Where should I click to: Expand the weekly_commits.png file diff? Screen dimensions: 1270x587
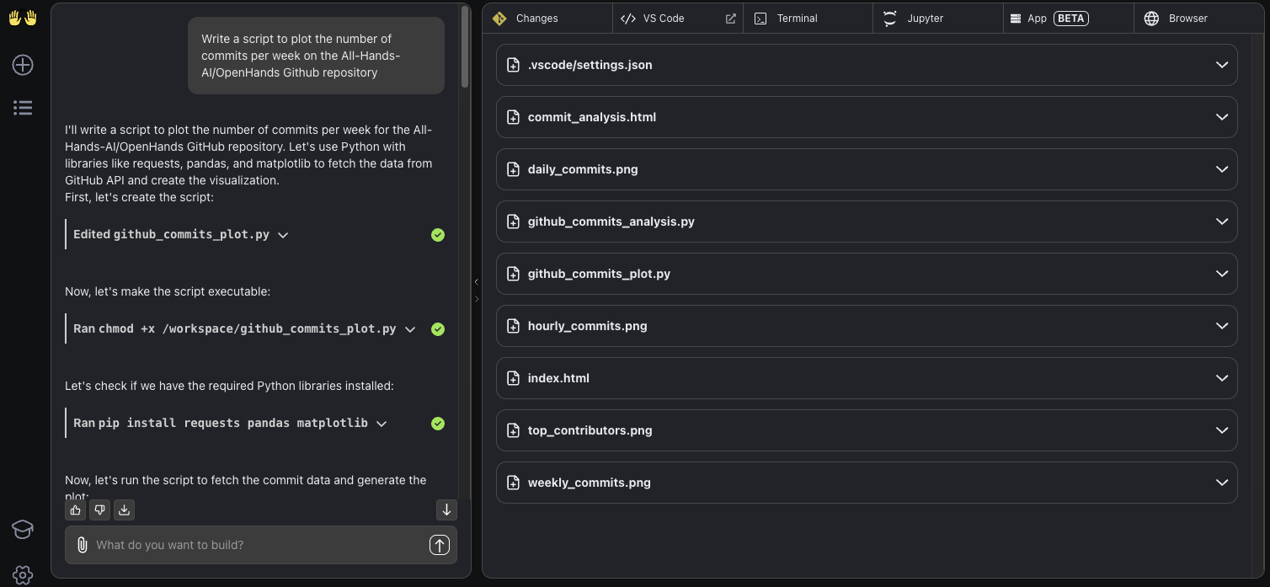(1221, 483)
